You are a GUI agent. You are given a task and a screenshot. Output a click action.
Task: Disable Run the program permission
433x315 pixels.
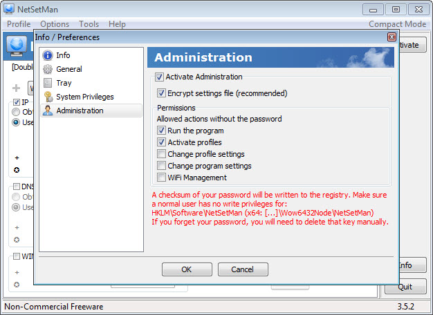(161, 130)
